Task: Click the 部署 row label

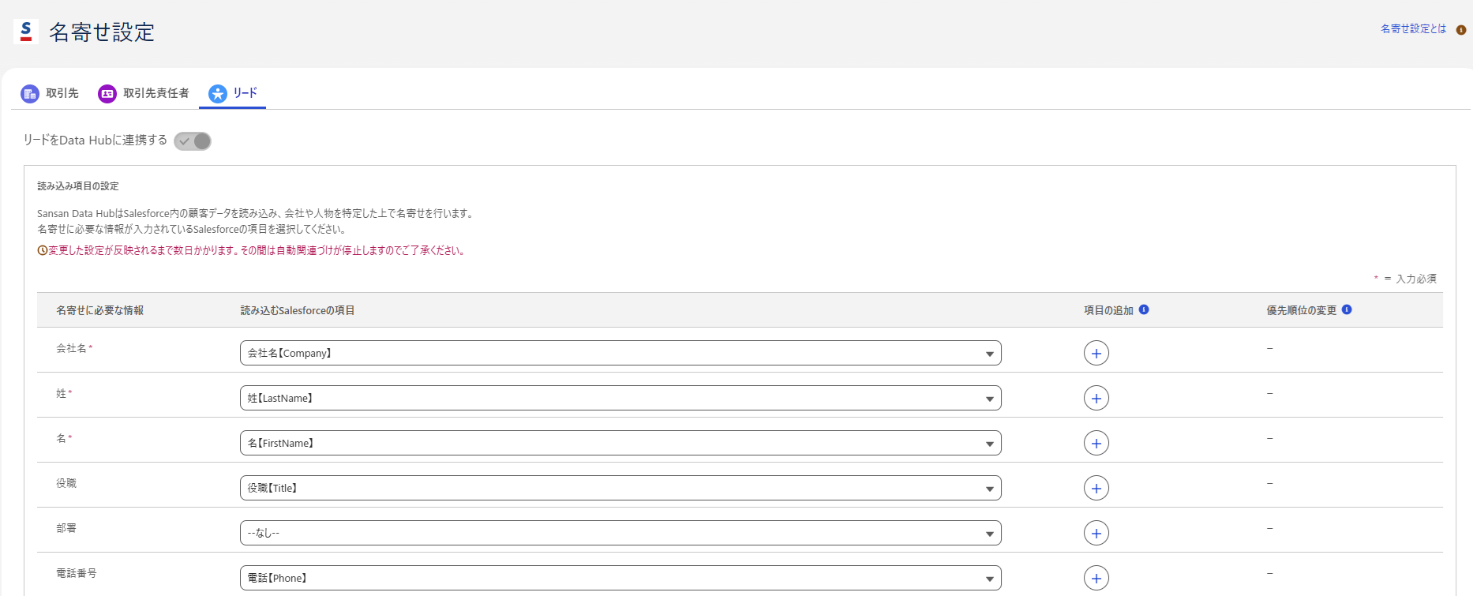Action: [x=66, y=528]
